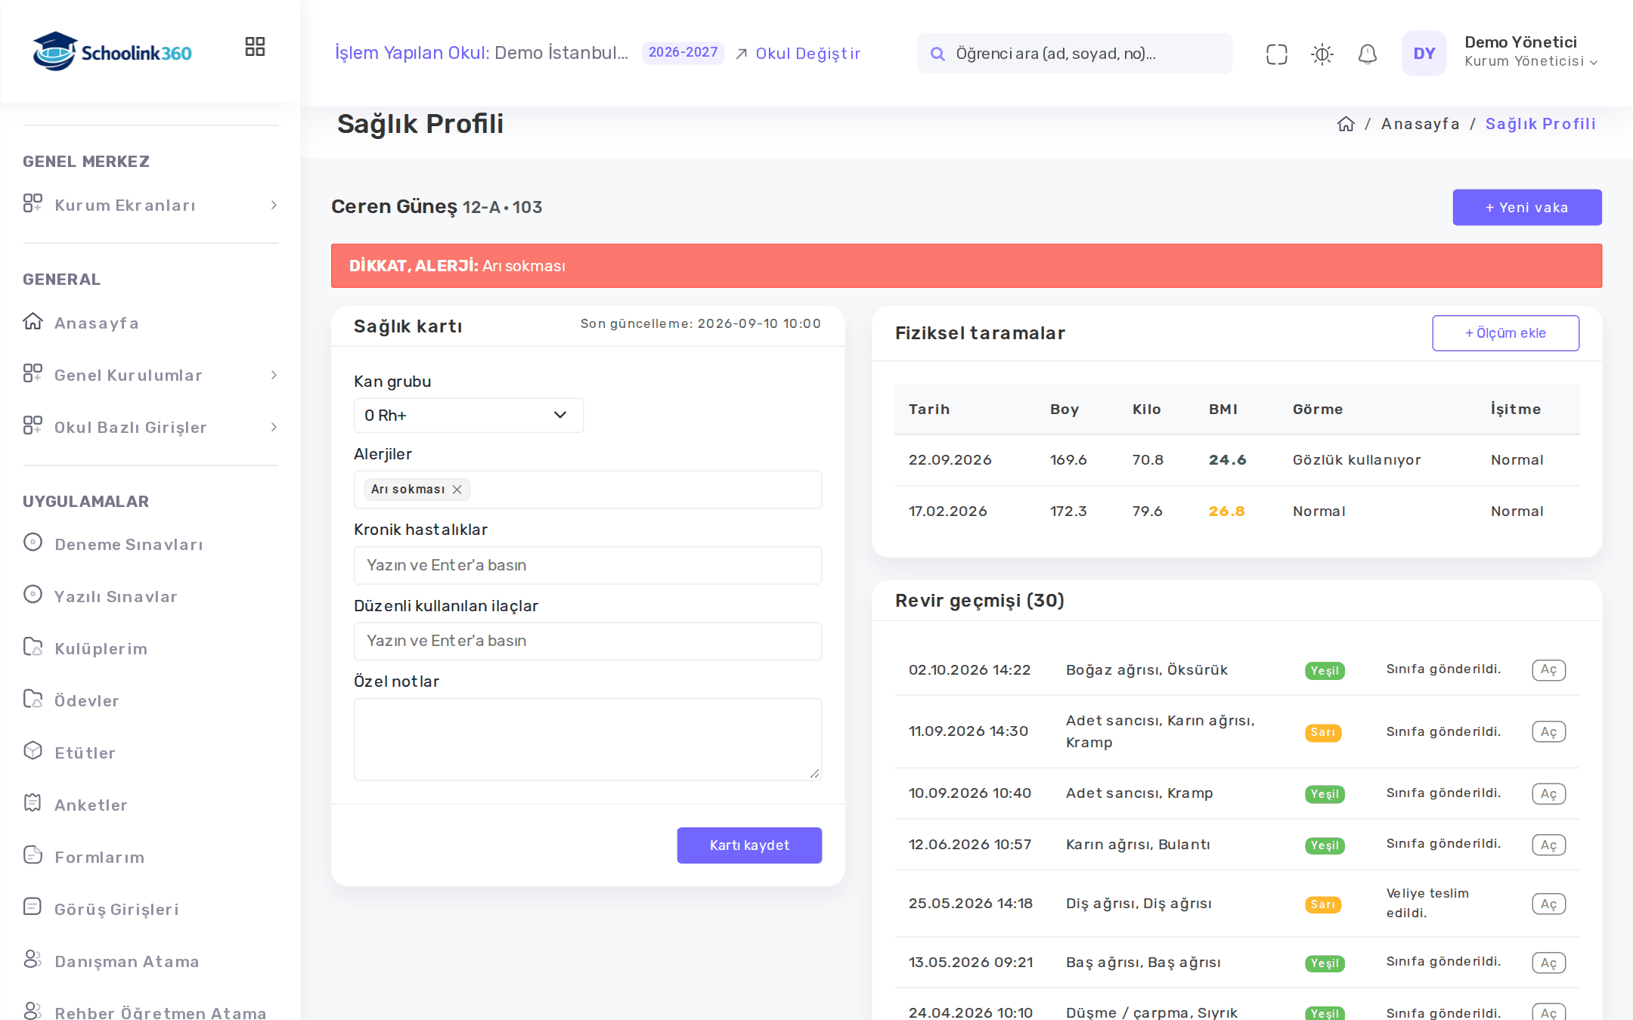Click the Etütler sidebar icon
Screen dimensions: 1633x1020
(x=33, y=751)
